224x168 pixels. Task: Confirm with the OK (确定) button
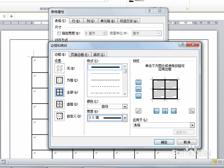click(164, 142)
